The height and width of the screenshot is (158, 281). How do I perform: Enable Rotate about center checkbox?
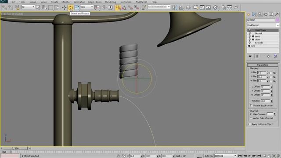click(251, 105)
